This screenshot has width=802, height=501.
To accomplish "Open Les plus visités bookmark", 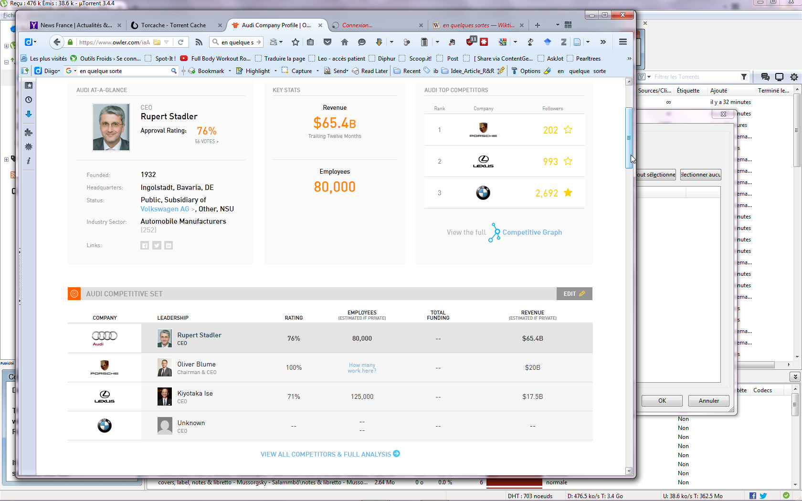I will (x=44, y=58).
